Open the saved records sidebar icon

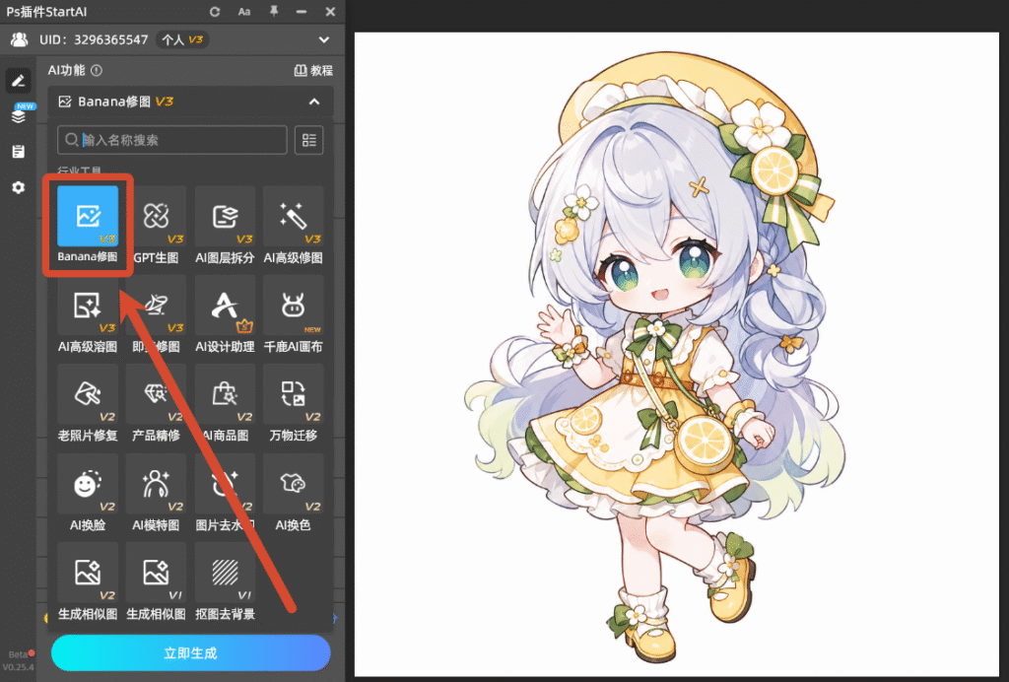click(x=18, y=151)
